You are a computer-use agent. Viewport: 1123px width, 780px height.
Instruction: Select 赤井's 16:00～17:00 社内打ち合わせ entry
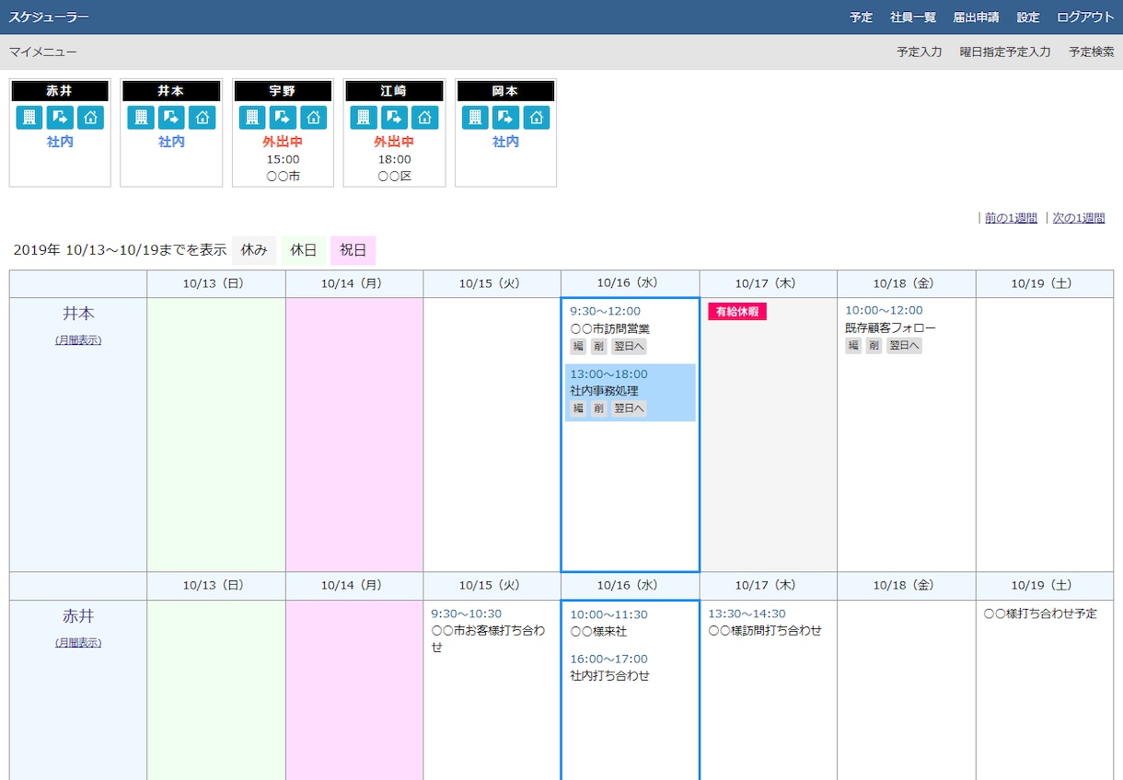click(x=609, y=667)
